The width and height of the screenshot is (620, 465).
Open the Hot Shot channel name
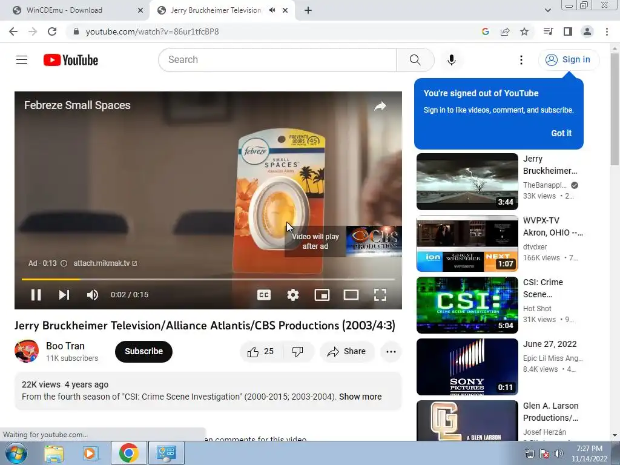point(537,308)
